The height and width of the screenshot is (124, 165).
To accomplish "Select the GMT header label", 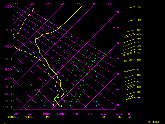I will pyautogui.click(x=16, y=114).
